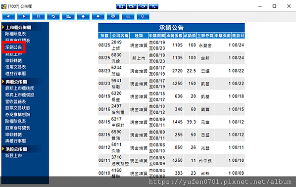Click the first icon in the title bar group
This screenshot has width=296, height=187.
coord(121,6)
